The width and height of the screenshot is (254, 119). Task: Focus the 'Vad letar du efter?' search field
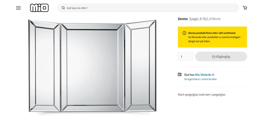151,8
